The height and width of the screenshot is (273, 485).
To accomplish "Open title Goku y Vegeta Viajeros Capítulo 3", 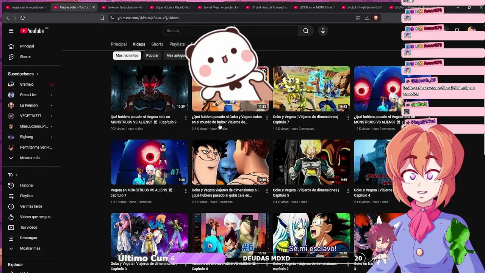I will (144, 266).
